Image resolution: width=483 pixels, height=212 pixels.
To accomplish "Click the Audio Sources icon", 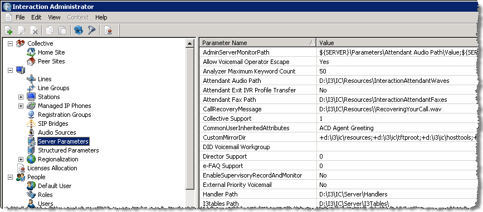I will (x=31, y=132).
